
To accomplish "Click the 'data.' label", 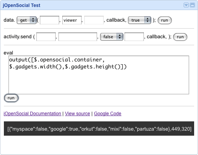I will pyautogui.click(x=9, y=20).
